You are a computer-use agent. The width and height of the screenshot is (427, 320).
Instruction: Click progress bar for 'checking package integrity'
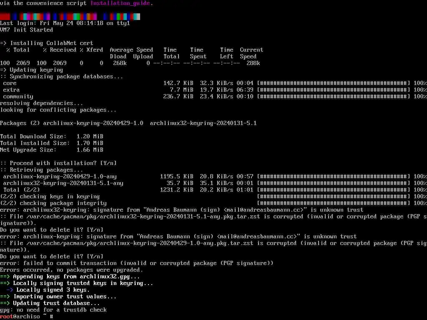[x=334, y=203]
